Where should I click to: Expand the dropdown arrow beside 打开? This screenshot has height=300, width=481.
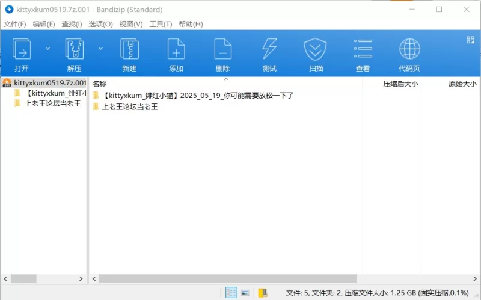pyautogui.click(x=48, y=49)
